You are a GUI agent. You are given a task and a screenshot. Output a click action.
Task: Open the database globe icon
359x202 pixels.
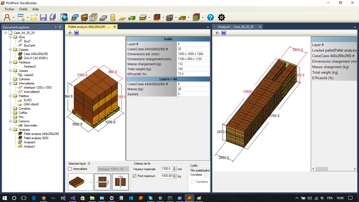pyautogui.click(x=64, y=18)
